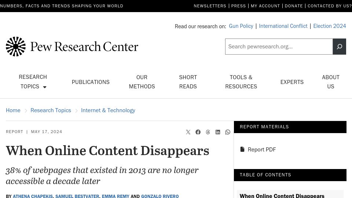Screen dimensions: 352x198
Task: Open Research Topics breadcrumb link
Action: click(x=51, y=110)
